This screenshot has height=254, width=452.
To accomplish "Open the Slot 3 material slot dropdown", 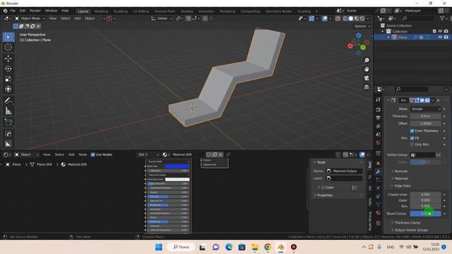I will (148, 155).
